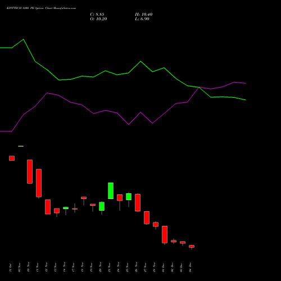Click the 12 Nov date label
281x281 pixels.
point(46,268)
